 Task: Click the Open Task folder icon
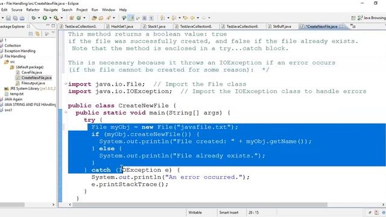coord(101,18)
